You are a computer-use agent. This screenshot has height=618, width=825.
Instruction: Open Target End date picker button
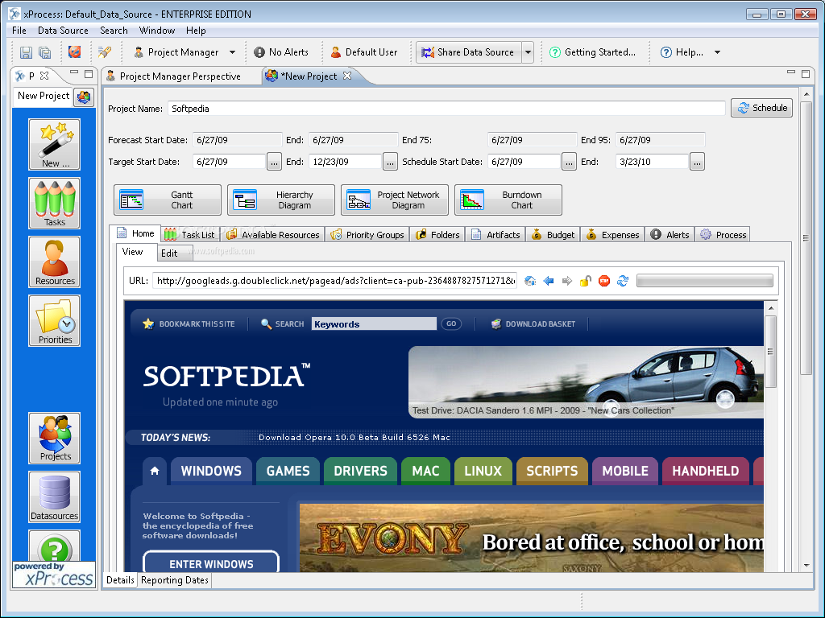(390, 162)
